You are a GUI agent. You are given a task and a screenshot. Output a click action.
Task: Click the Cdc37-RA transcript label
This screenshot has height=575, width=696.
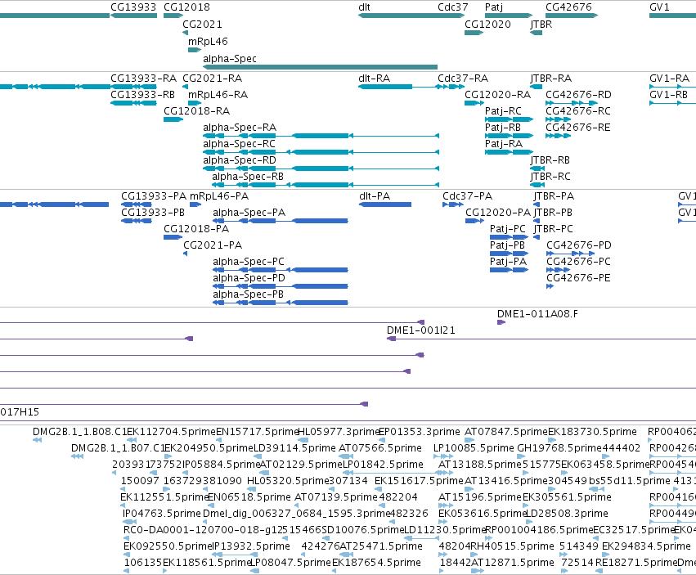coord(463,79)
